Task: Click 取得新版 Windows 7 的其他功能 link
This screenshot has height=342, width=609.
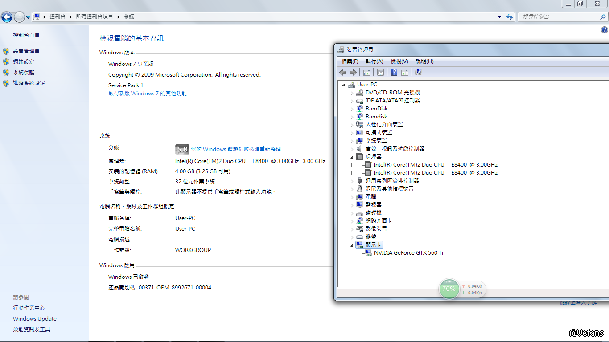Action: tap(148, 94)
